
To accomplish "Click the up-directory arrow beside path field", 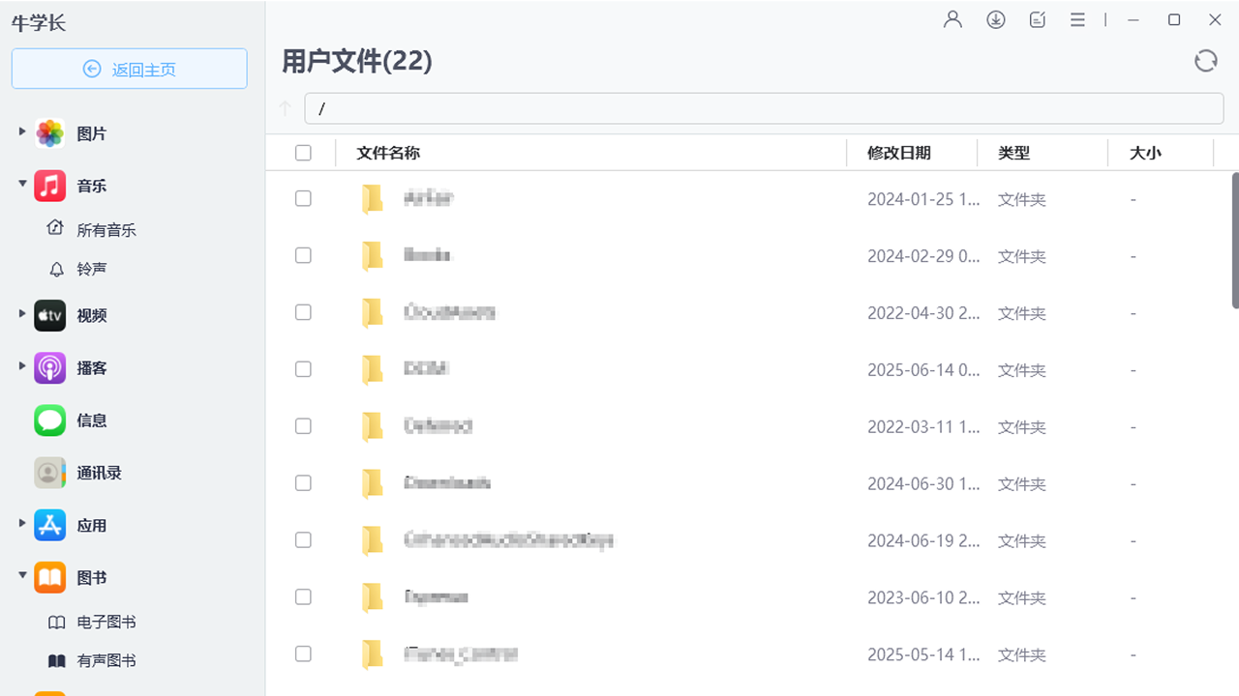I will (x=286, y=108).
